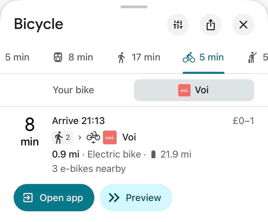This screenshot has height=222, width=268.
Task: Tap the share directions icon
Action: (x=211, y=25)
